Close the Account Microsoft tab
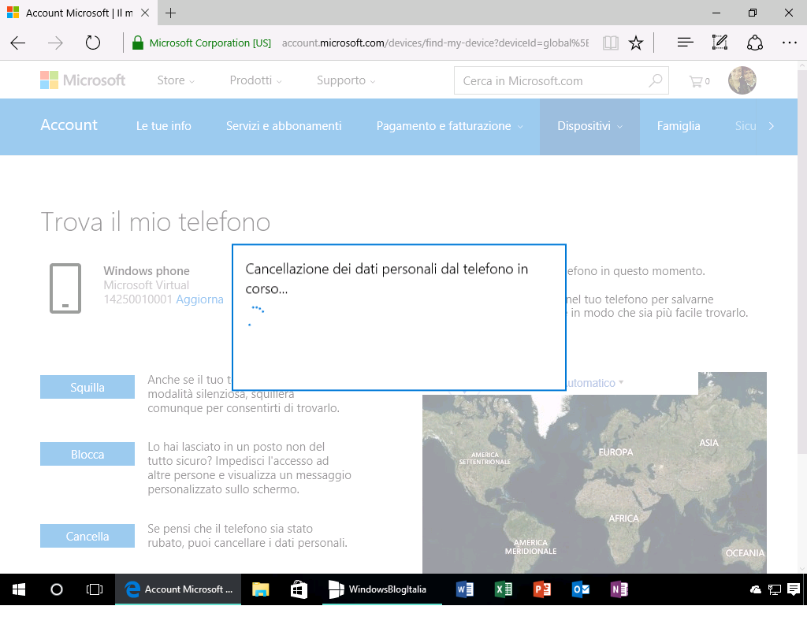807x617 pixels. point(145,13)
